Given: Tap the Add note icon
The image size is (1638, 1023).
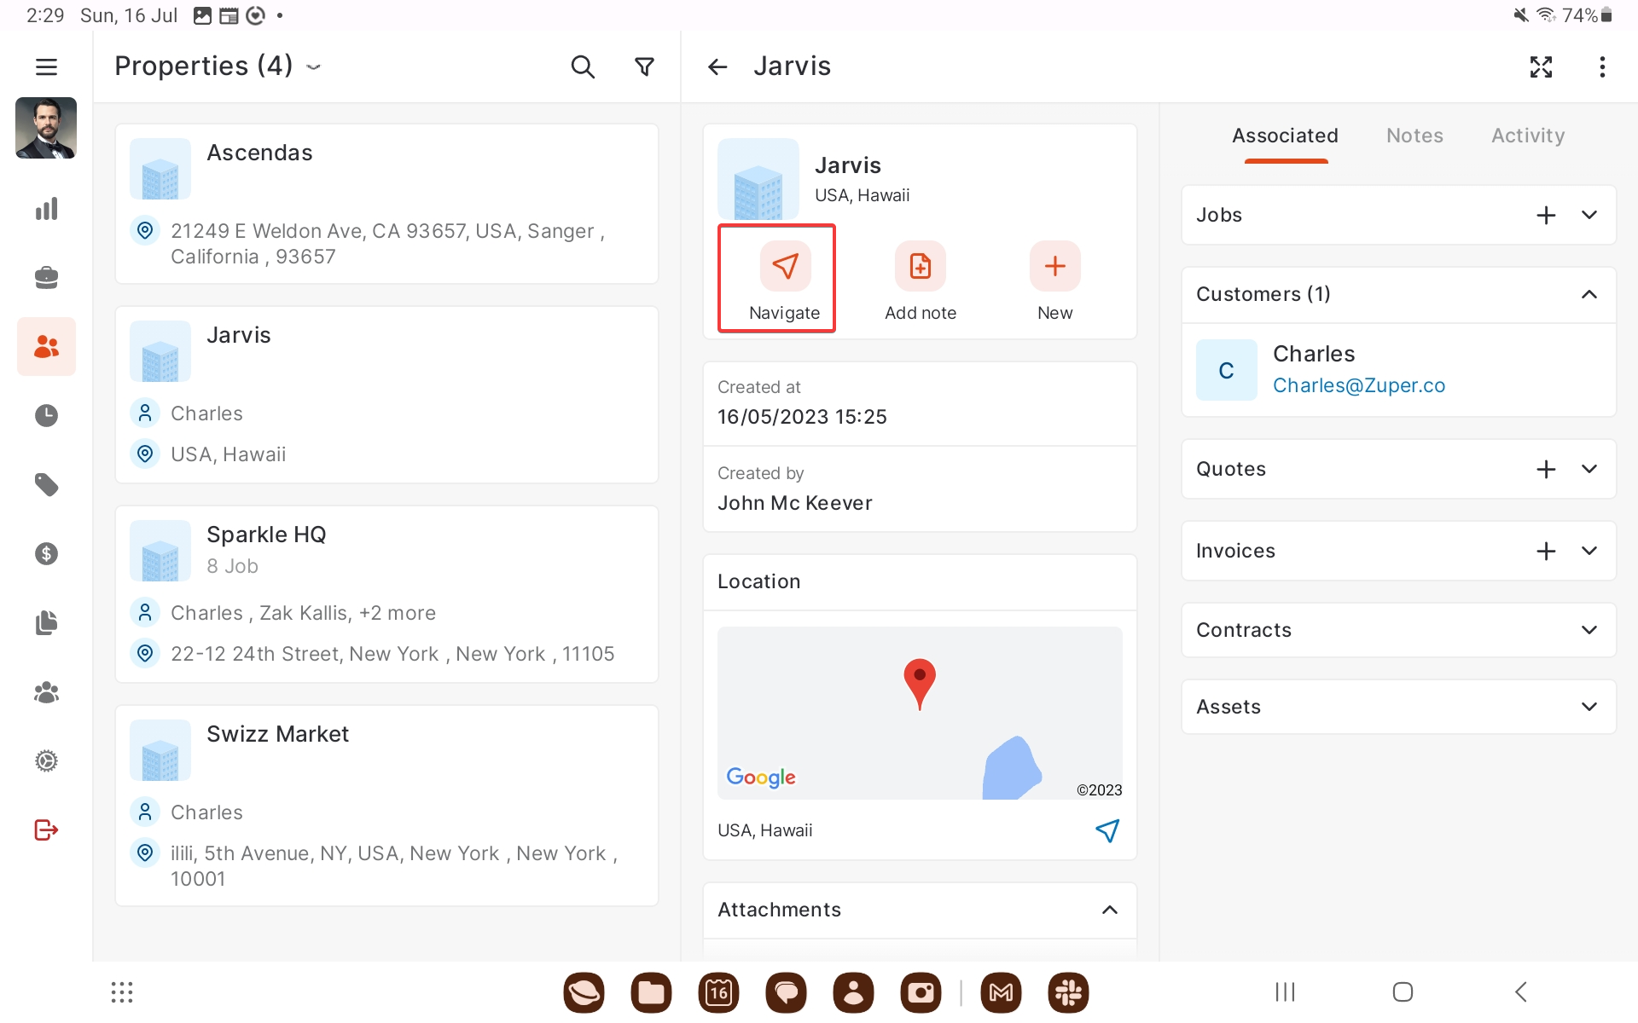Looking at the screenshot, I should [x=920, y=267].
